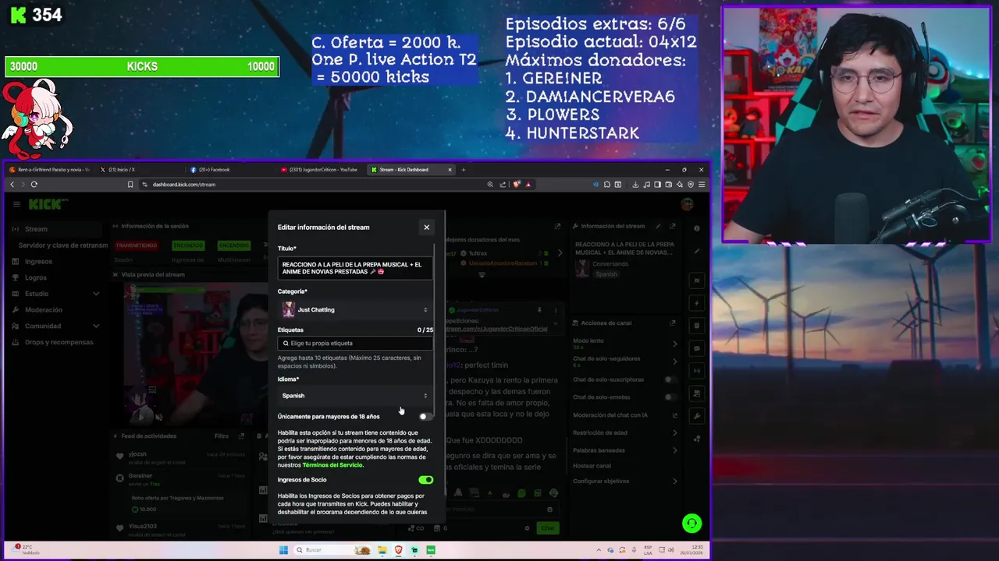Open the Brave Shields lion icon
The image size is (999, 561).
(516, 185)
